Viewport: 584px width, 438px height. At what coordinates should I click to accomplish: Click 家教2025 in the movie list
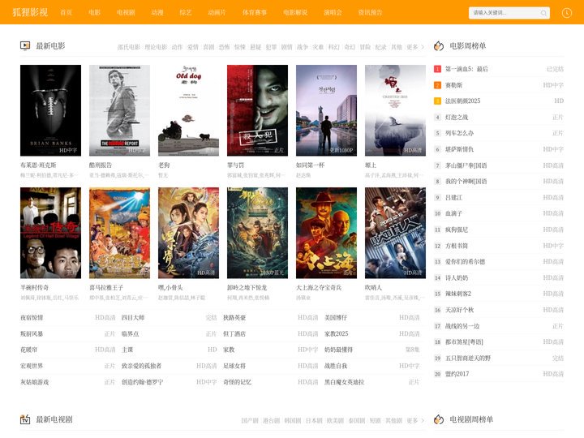[x=336, y=333]
